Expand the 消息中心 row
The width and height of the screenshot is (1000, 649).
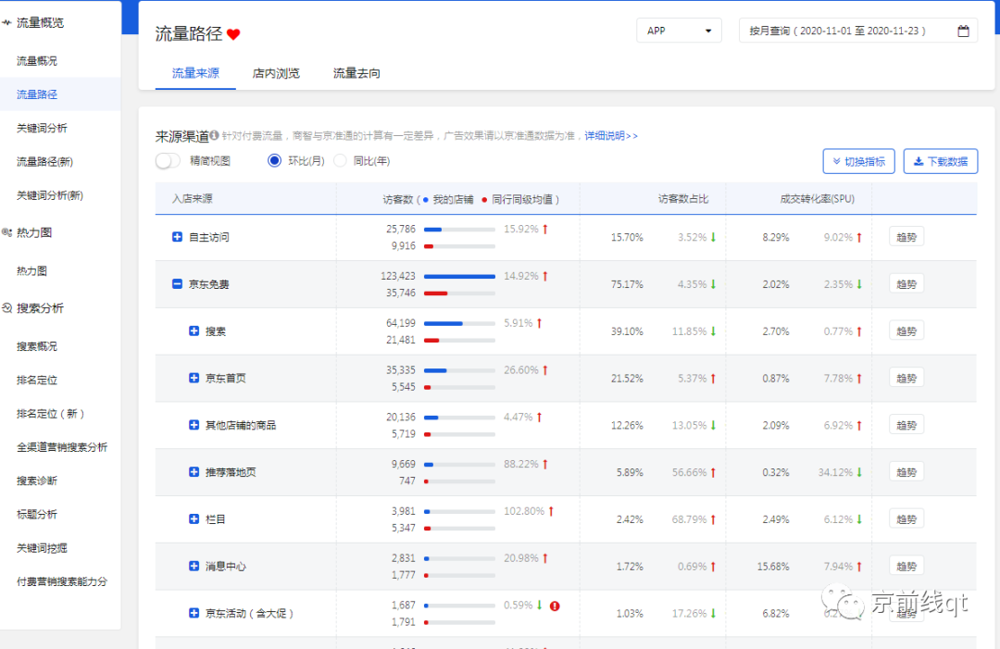tap(194, 566)
